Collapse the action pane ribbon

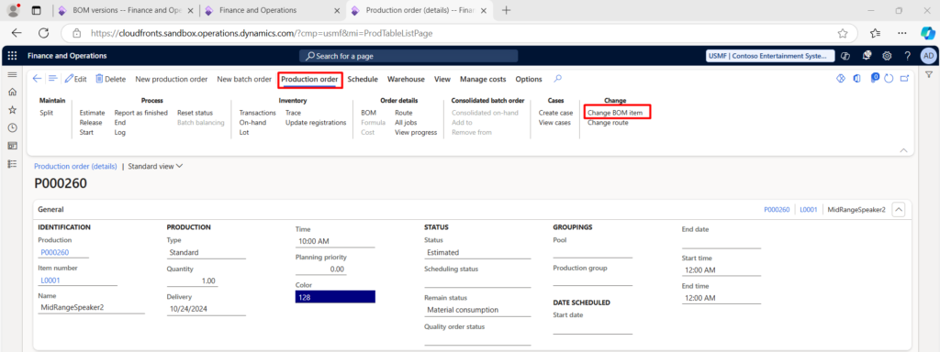coord(903,150)
